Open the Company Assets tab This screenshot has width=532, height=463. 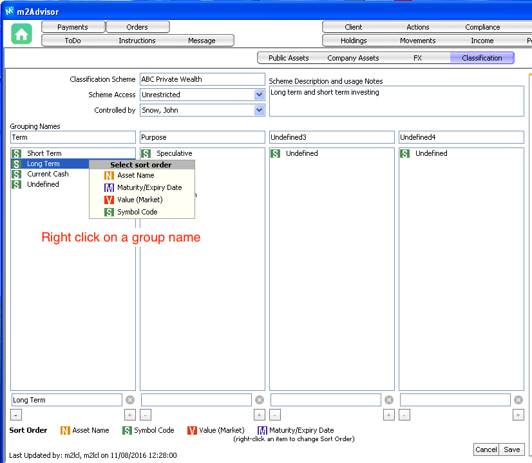353,58
